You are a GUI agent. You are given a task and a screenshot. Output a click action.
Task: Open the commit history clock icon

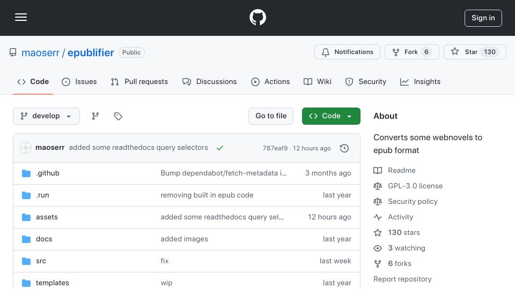click(x=344, y=148)
